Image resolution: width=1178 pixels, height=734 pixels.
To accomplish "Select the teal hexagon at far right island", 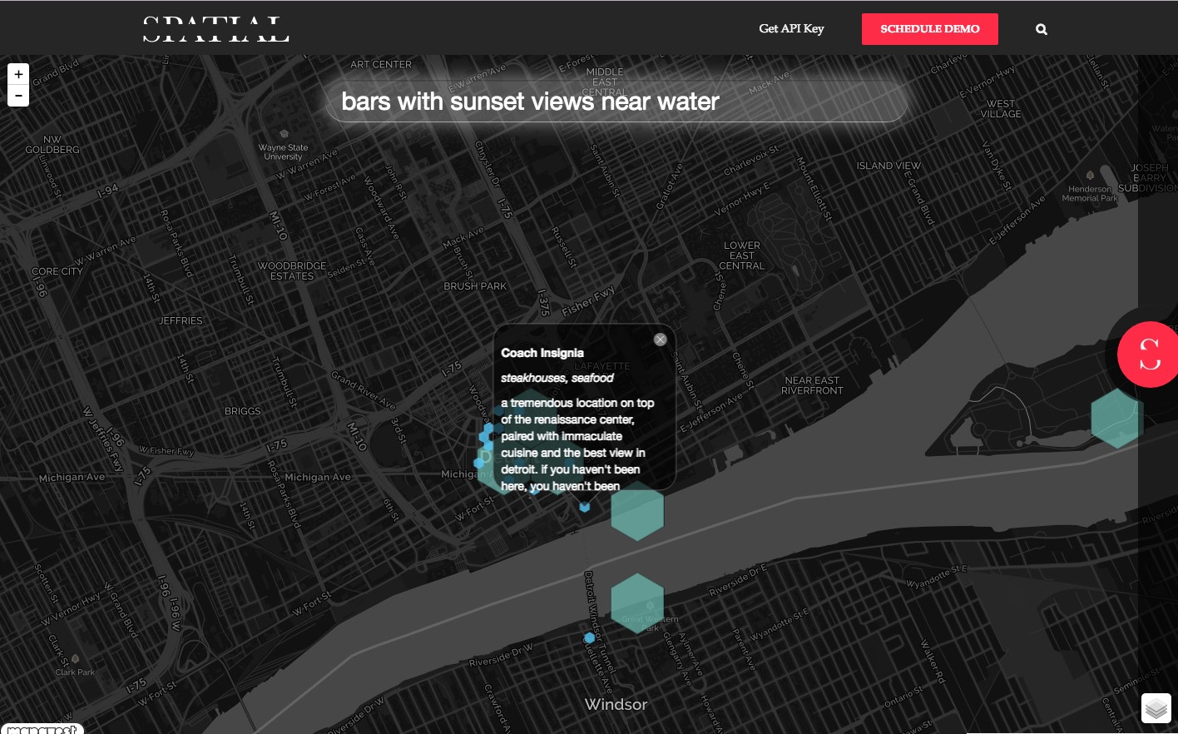I will [1116, 419].
